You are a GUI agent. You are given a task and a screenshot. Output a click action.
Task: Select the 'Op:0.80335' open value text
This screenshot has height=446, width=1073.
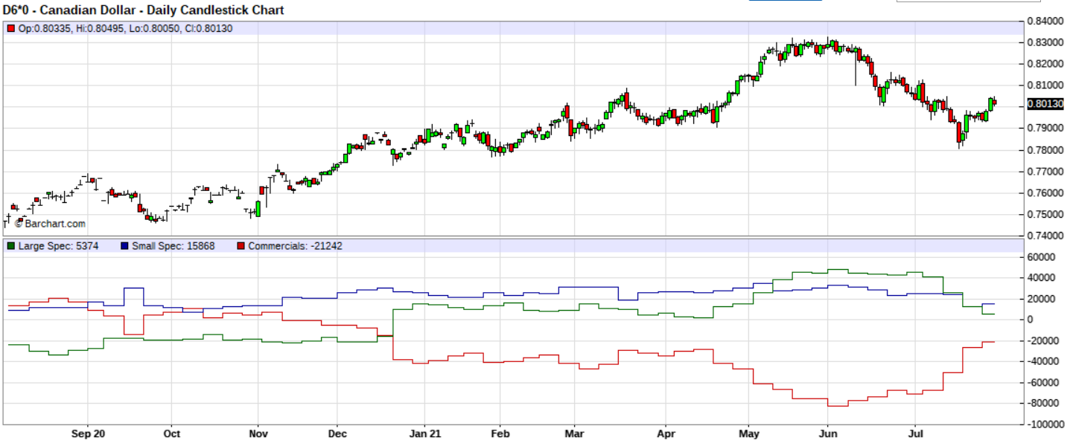pos(43,28)
